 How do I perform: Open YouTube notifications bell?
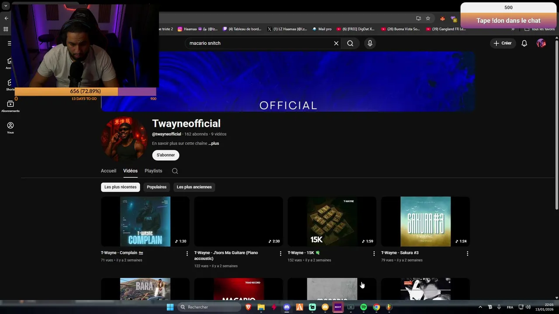[524, 43]
